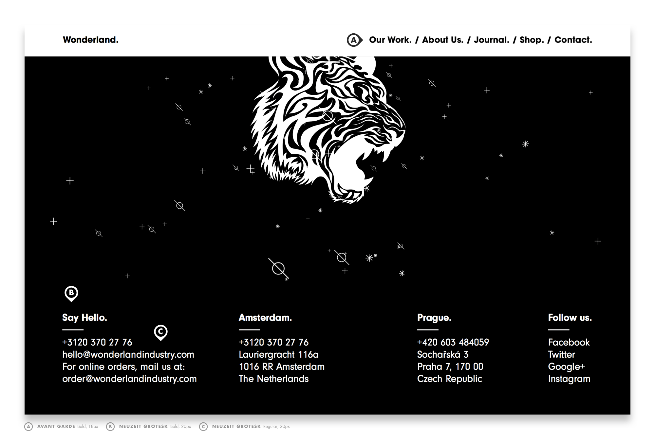Go to the About Us. page
Screen dimensions: 655x442
tap(442, 40)
